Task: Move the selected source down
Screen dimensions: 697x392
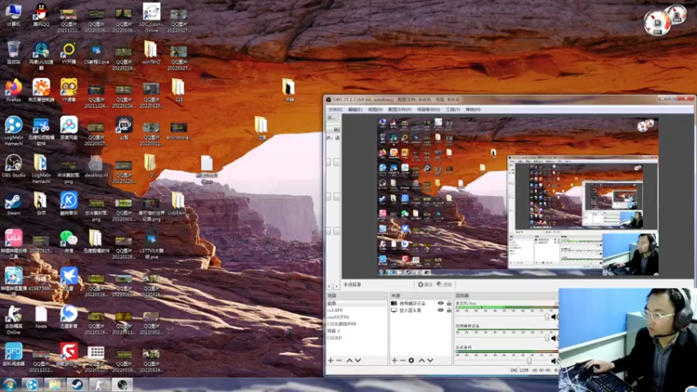Action: [x=430, y=361]
